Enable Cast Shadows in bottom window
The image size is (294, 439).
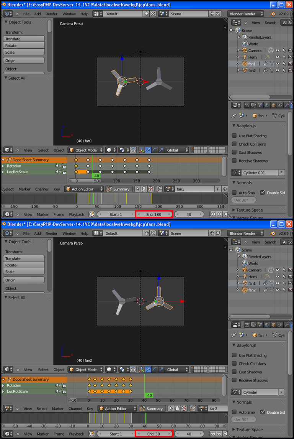point(234,372)
